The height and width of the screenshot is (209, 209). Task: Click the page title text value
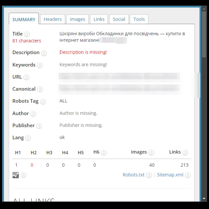tap(122, 37)
